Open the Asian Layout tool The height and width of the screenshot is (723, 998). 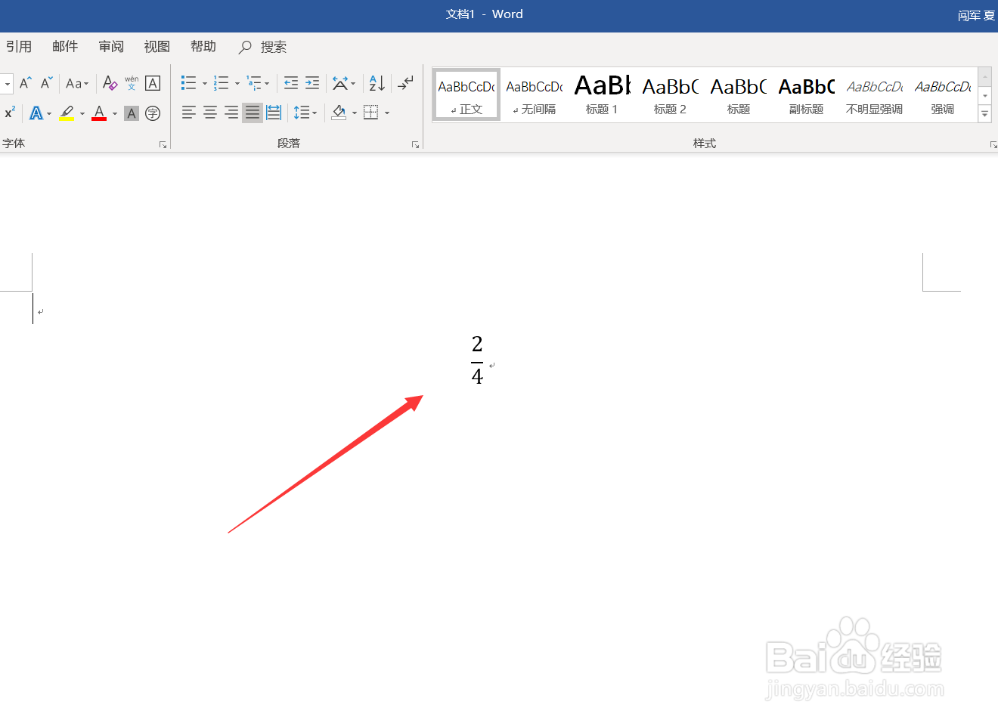tap(343, 83)
